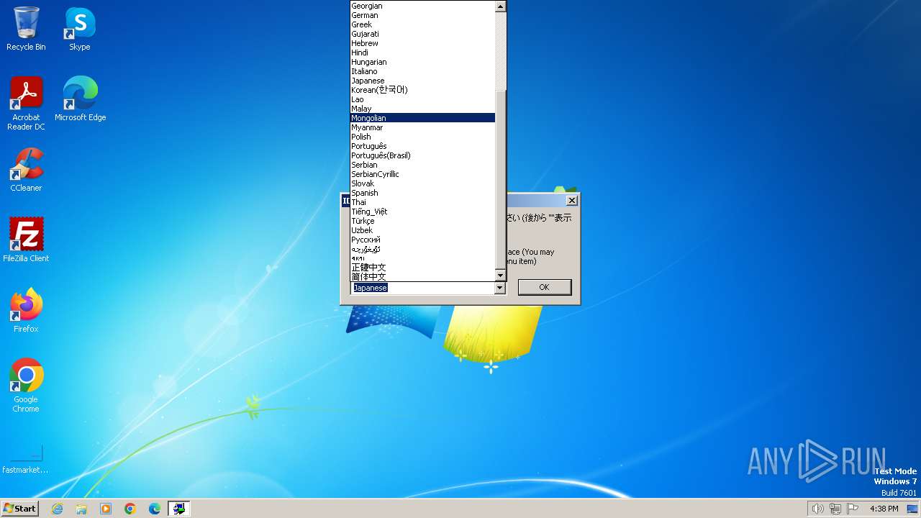Choose SerbianCyrillic from the language list

422,174
